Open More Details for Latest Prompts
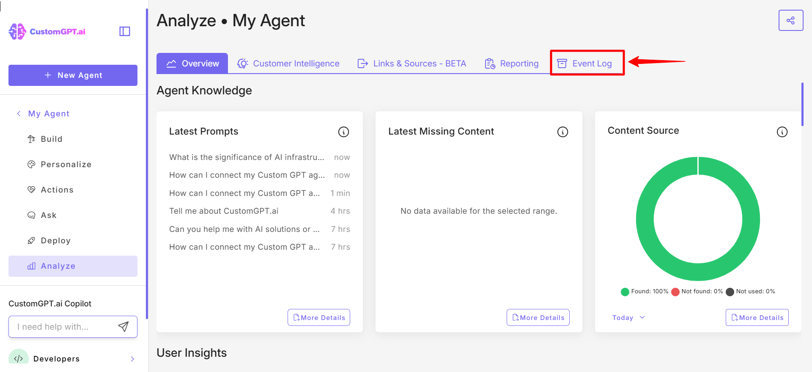Image resolution: width=812 pixels, height=372 pixels. click(319, 317)
